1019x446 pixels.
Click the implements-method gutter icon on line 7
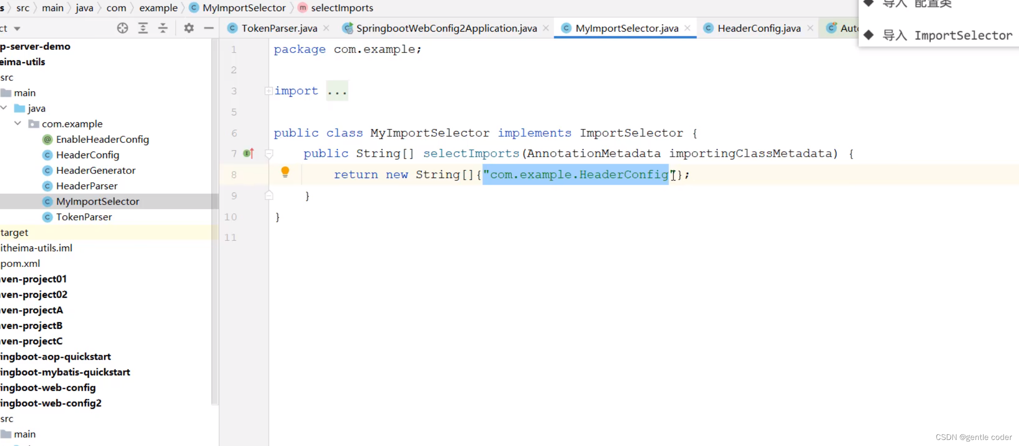[x=248, y=153]
